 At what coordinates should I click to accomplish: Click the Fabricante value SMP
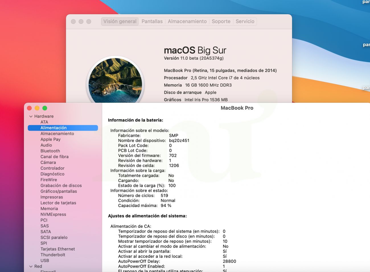tap(174, 136)
